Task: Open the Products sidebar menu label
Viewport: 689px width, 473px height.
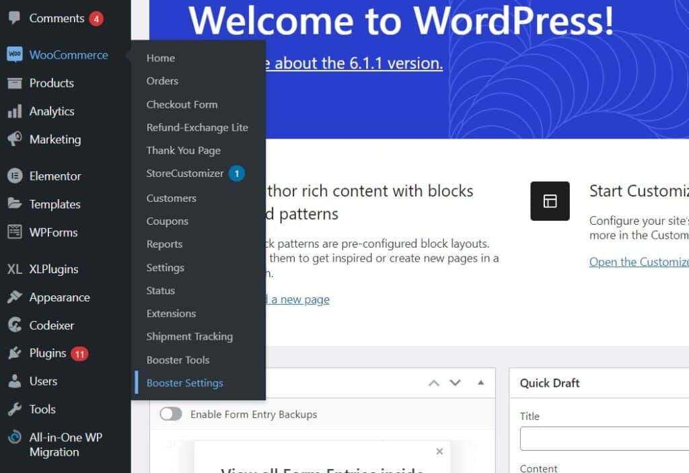Action: (x=51, y=83)
